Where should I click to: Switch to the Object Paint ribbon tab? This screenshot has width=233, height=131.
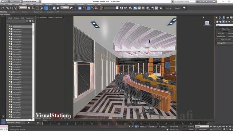pyautogui.click(x=38, y=12)
